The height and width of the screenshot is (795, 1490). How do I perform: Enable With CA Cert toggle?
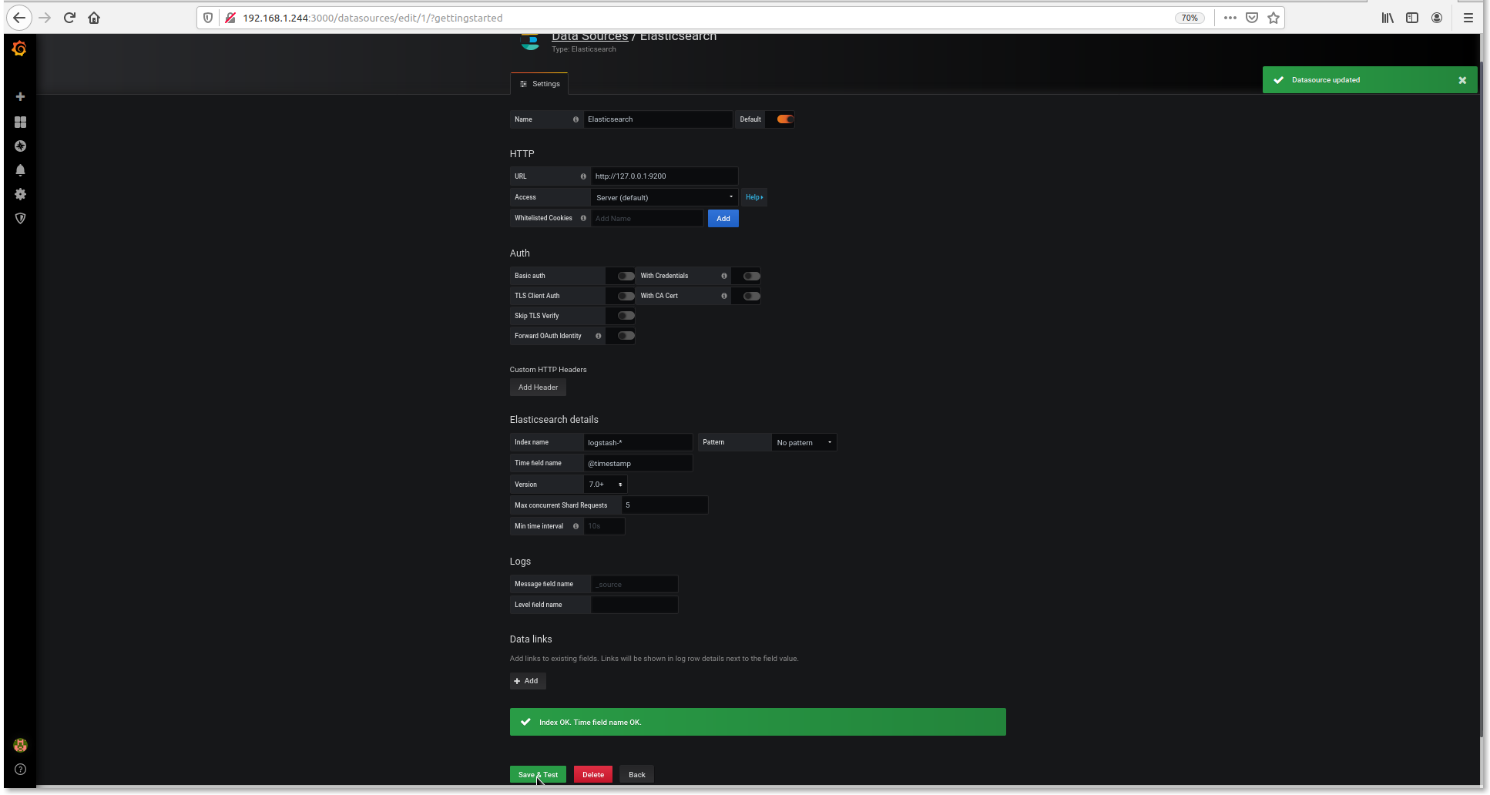(x=751, y=296)
